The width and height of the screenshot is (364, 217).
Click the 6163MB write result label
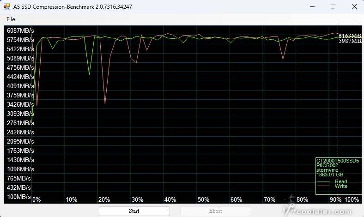point(350,36)
